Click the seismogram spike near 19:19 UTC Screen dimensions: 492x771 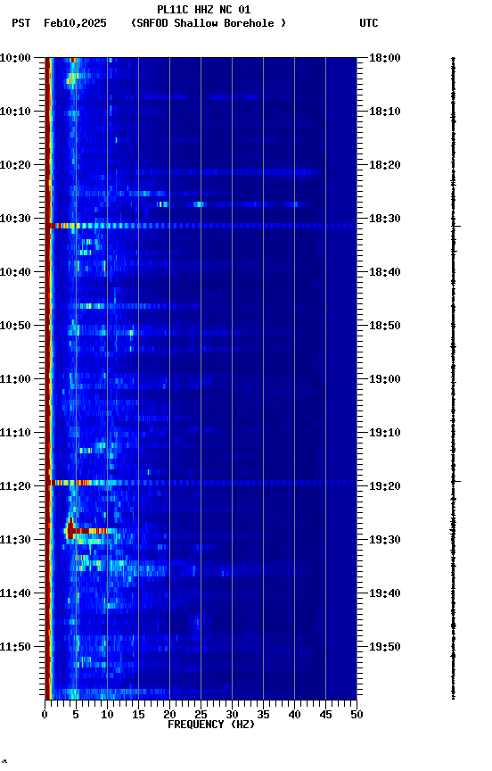point(456,481)
